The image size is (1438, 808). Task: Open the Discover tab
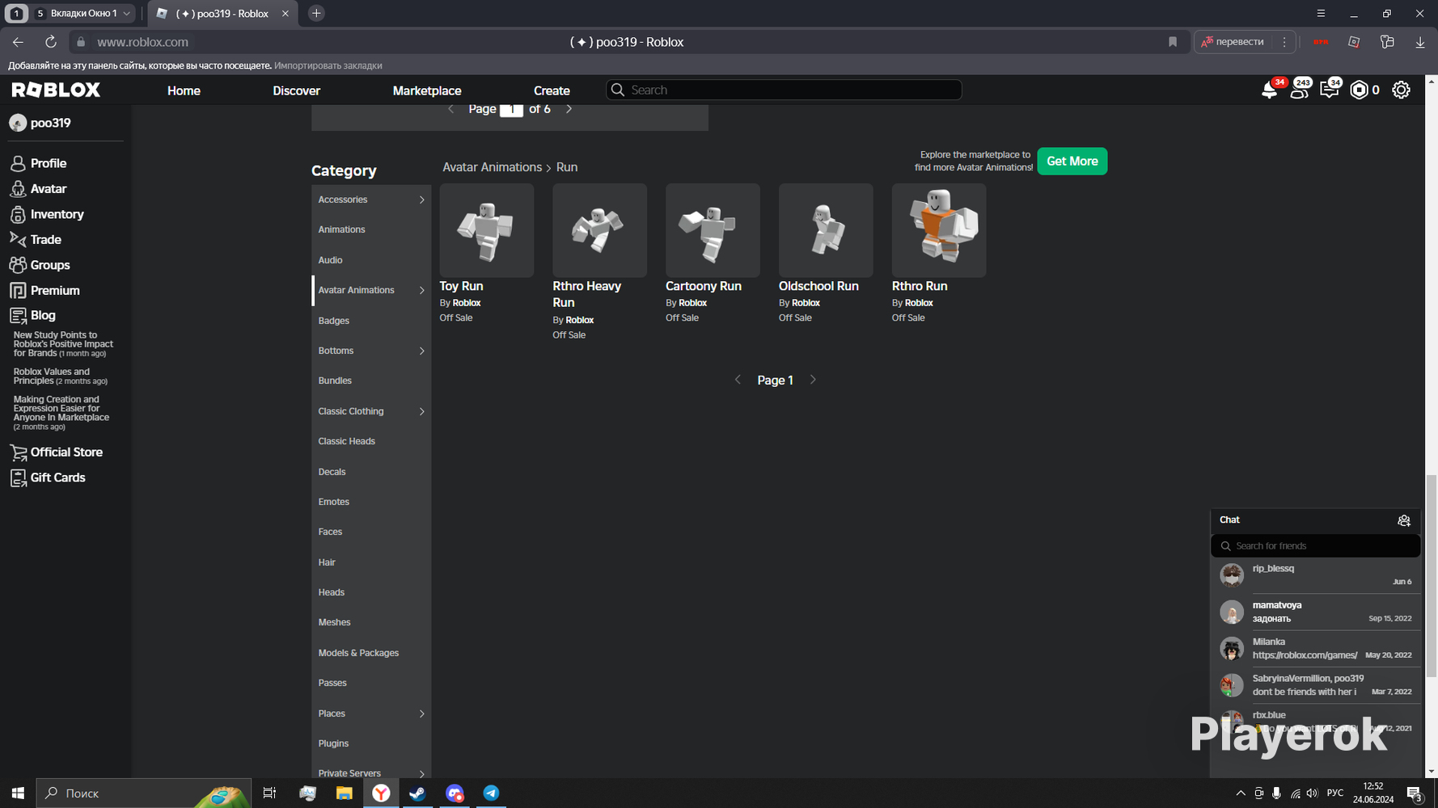tap(296, 90)
